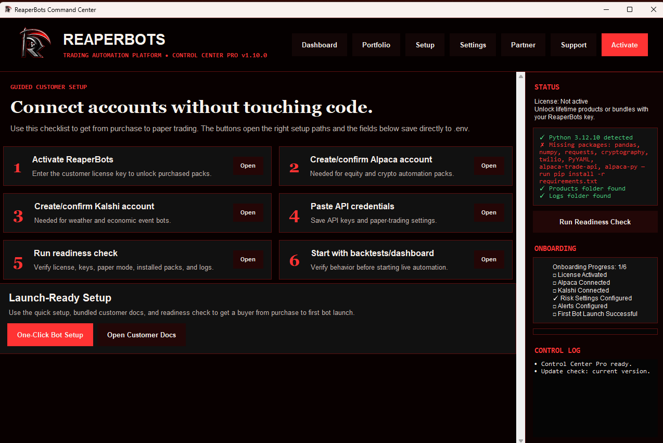Click Open Customer Docs button

tap(142, 335)
